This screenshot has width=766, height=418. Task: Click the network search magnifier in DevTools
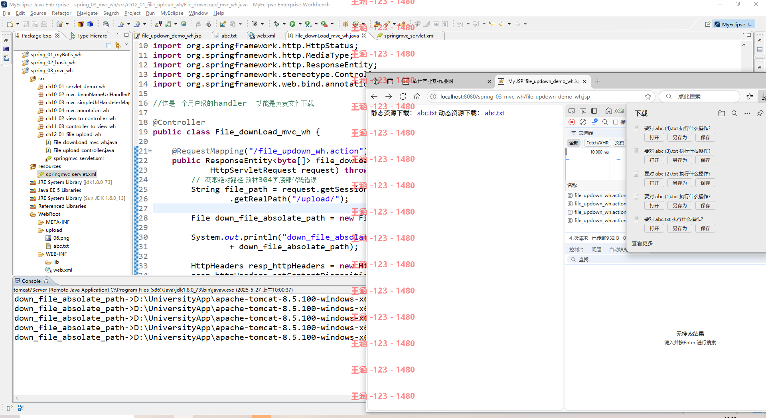click(x=605, y=122)
